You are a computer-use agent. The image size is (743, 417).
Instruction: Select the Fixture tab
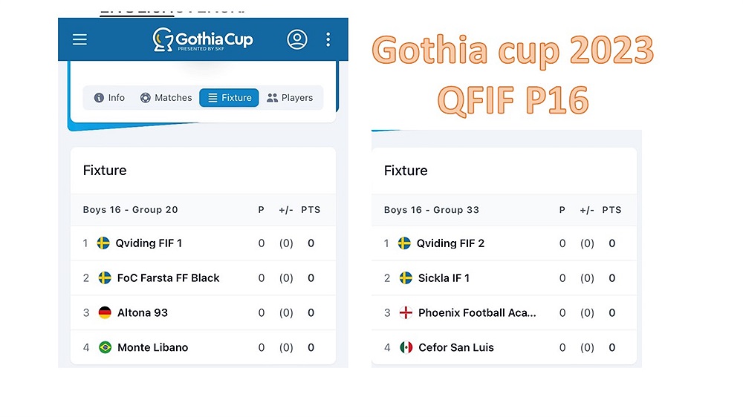(229, 97)
